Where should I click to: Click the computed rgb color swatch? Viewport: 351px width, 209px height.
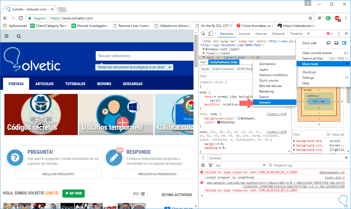point(331,150)
